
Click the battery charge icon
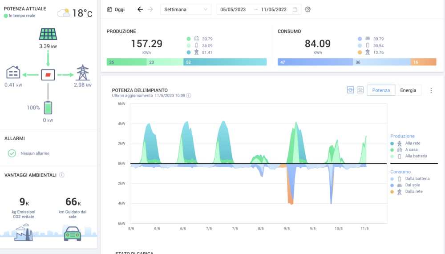pyautogui.click(x=48, y=108)
